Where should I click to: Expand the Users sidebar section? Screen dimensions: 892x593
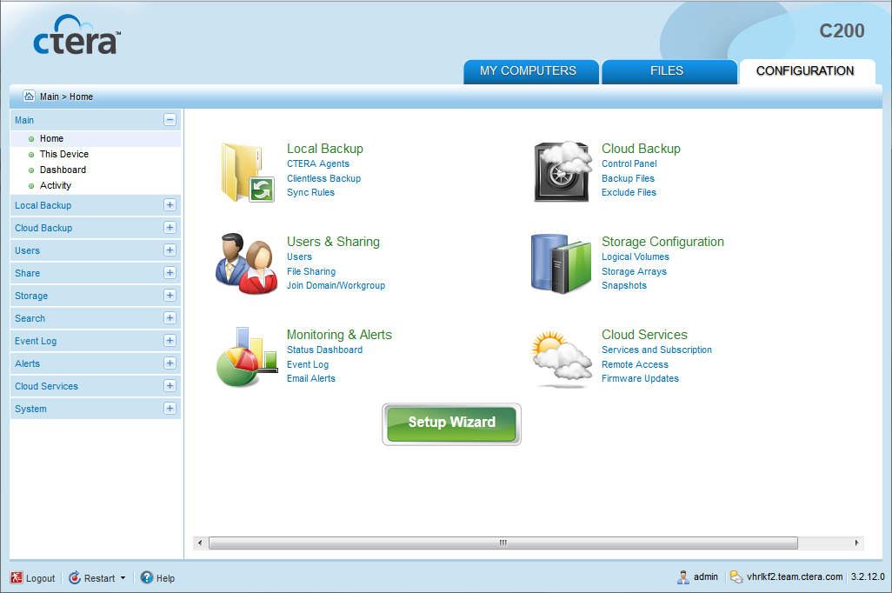170,250
